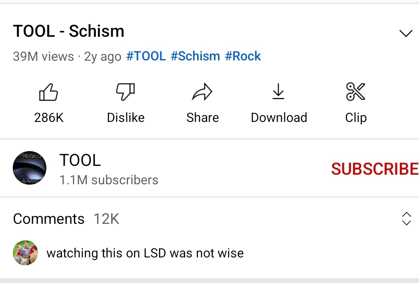Screen dimensions: 419x283
Task: Open the #TOOL hashtag link
Action: 146,56
